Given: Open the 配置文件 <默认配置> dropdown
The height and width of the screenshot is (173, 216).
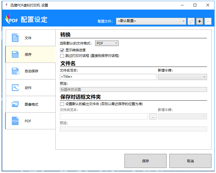Looking at the screenshot, I should pos(151,21).
